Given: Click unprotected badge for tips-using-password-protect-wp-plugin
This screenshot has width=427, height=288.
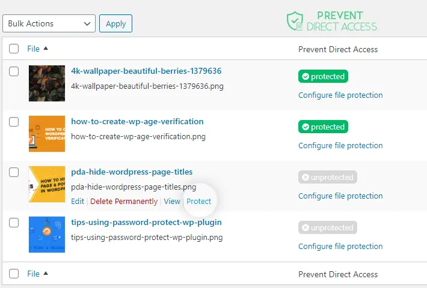Looking at the screenshot, I should coord(328,227).
